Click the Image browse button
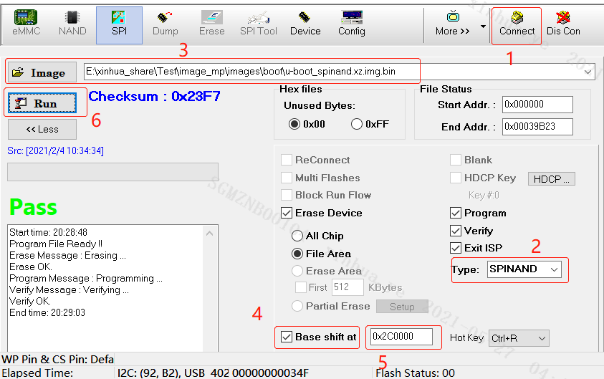This screenshot has height=379, width=604. pos(39,72)
